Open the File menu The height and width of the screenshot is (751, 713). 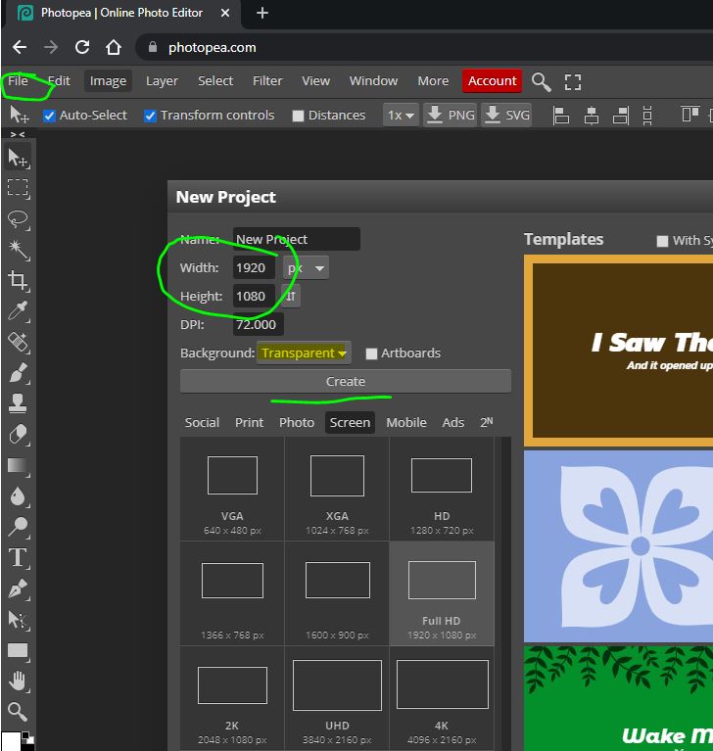click(x=18, y=80)
